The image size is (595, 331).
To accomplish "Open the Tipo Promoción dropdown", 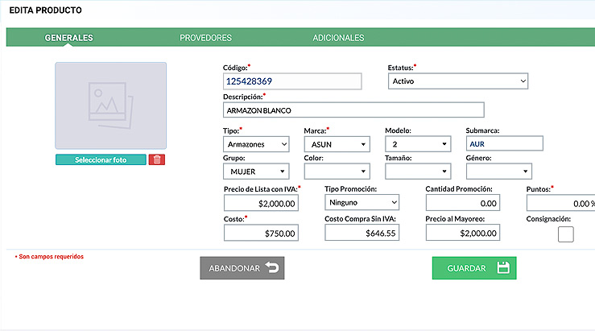I will click(362, 202).
